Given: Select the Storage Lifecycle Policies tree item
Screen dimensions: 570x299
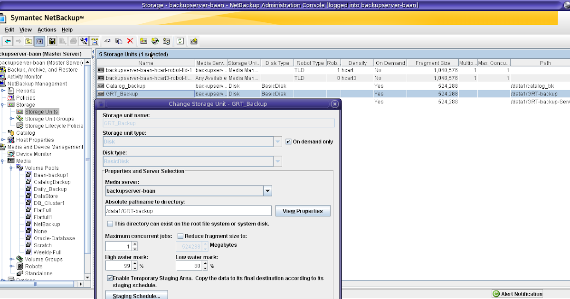Looking at the screenshot, I should [54, 126].
